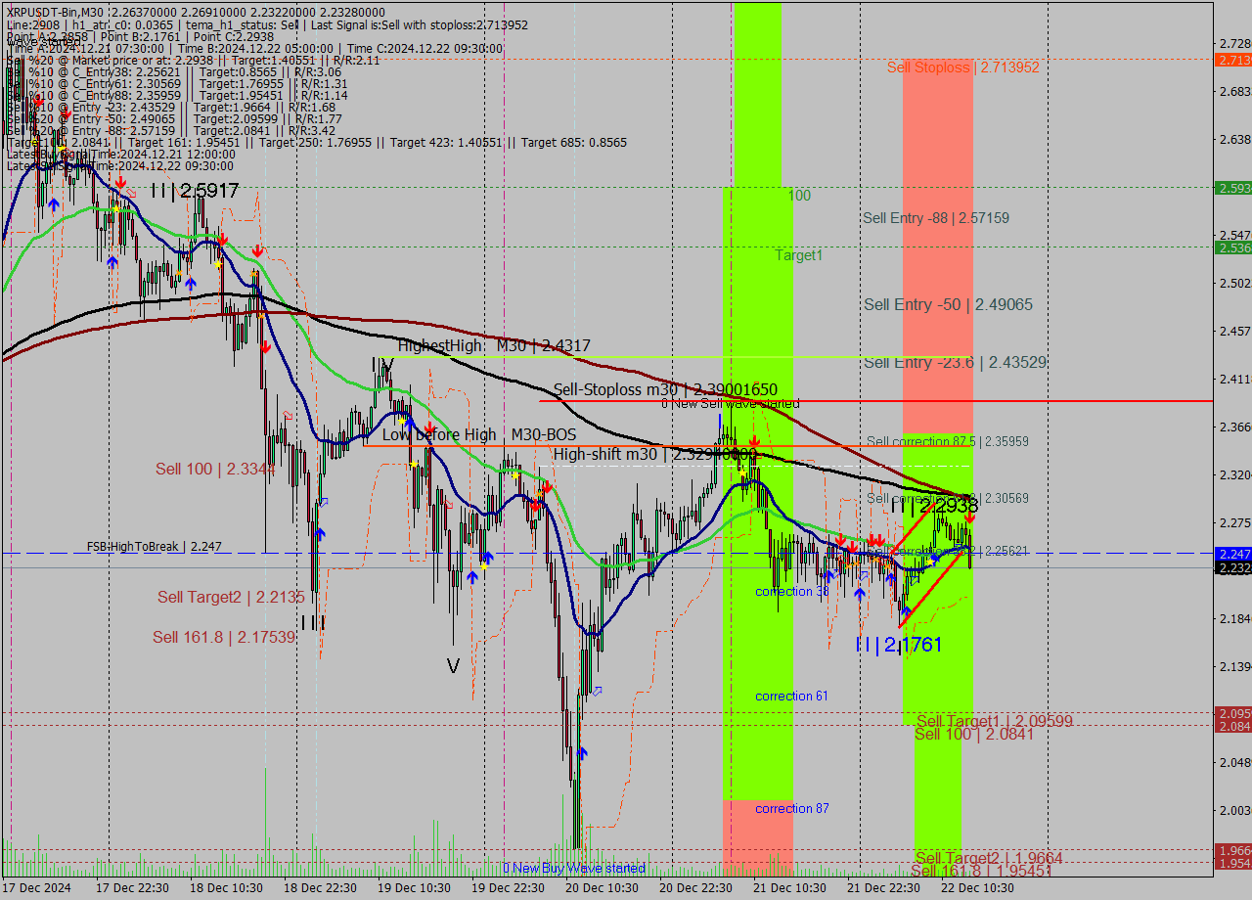Click the 17 Dec 2024 time axis label
The image size is (1252, 900).
point(37,888)
